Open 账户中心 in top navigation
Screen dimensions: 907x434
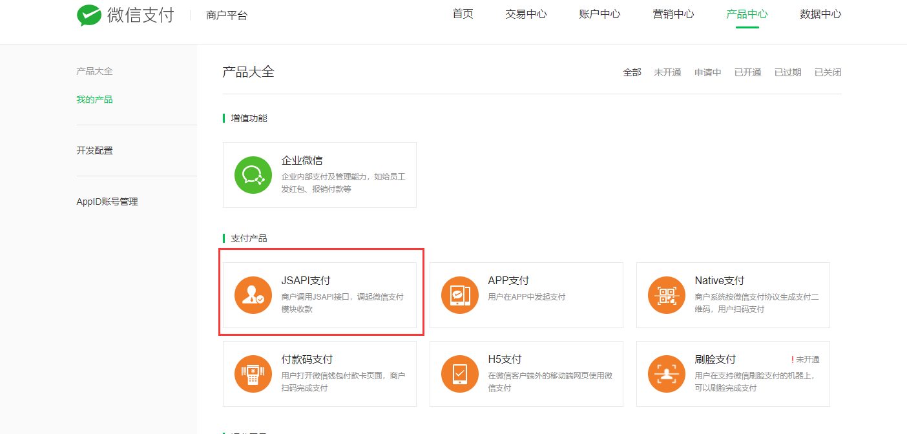(x=599, y=14)
